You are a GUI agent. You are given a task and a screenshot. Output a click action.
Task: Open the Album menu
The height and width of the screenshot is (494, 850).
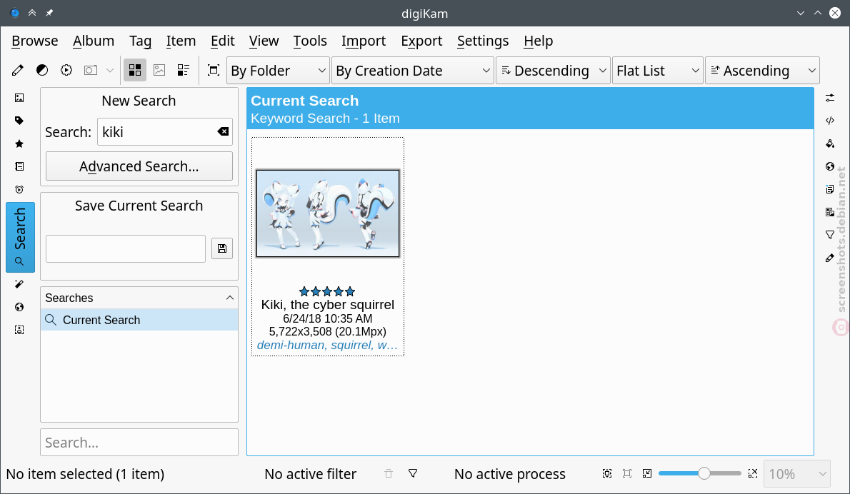[x=94, y=41]
